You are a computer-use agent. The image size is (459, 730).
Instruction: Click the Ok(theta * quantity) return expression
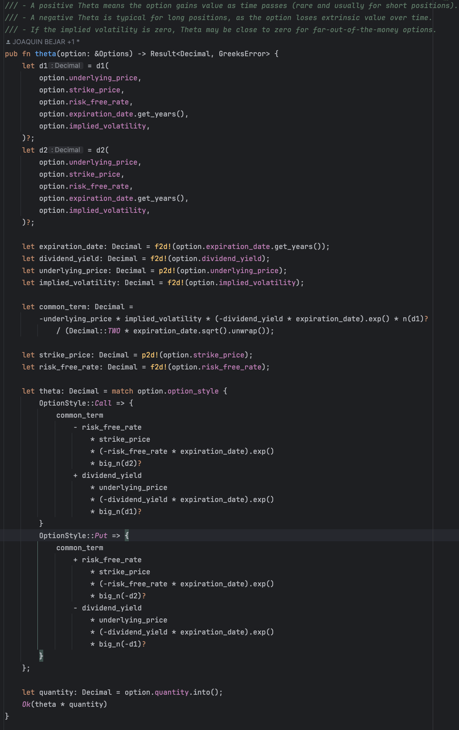pyautogui.click(x=65, y=704)
